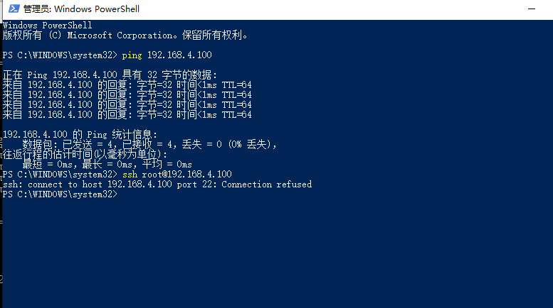The width and height of the screenshot is (553, 308).
Task: Click the first ping reply line
Action: click(x=127, y=84)
